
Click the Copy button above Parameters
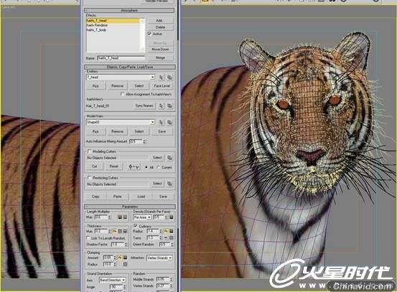click(x=95, y=197)
